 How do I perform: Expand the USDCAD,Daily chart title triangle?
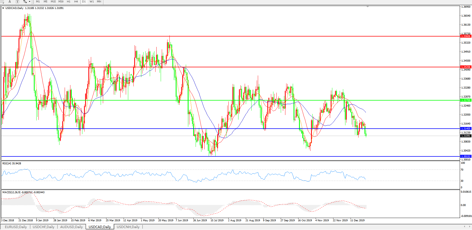pyautogui.click(x=3, y=8)
